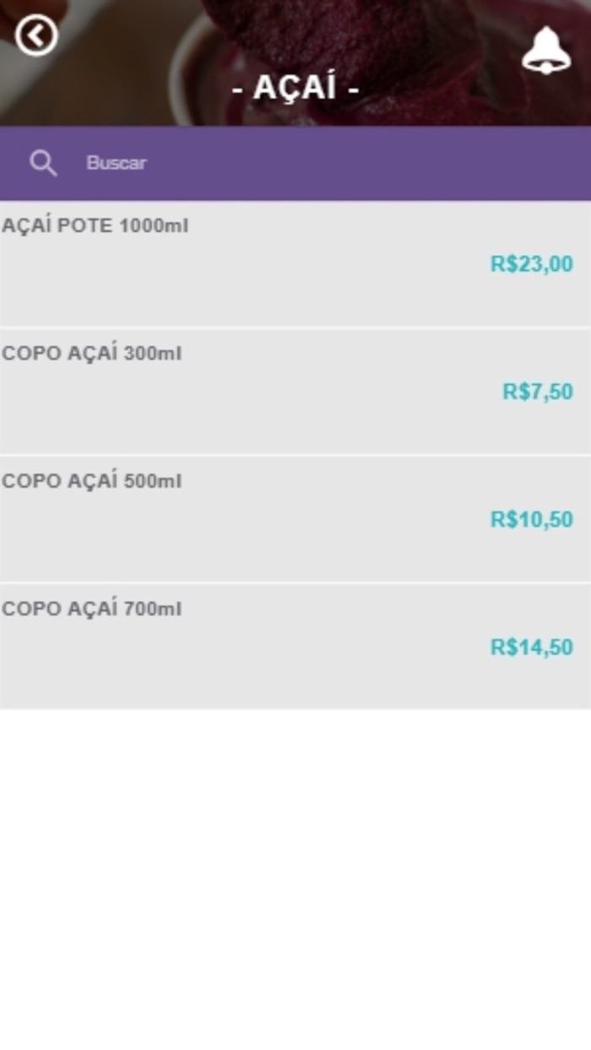Click the magnifying glass search icon

[43, 163]
